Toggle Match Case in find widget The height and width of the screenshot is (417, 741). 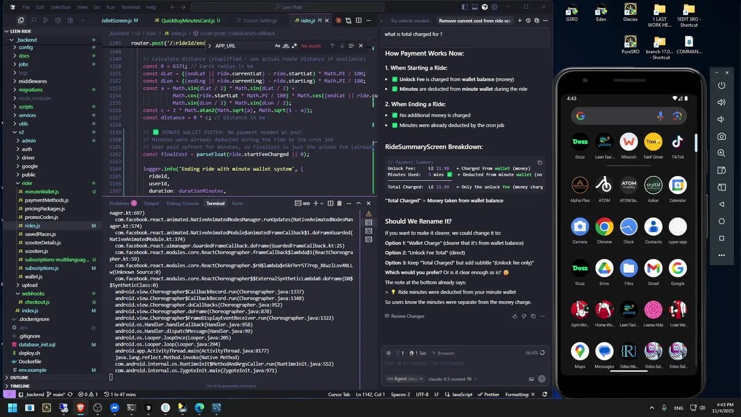277,46
